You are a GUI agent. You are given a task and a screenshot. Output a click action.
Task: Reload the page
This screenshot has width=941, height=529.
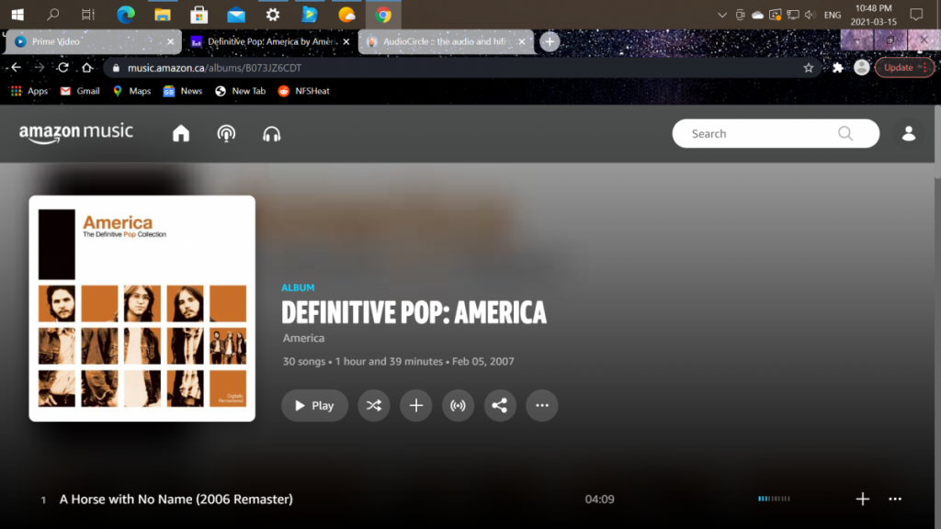63,68
